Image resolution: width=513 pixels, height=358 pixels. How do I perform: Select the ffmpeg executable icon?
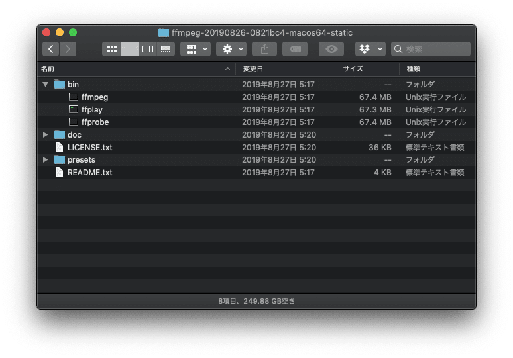click(74, 97)
